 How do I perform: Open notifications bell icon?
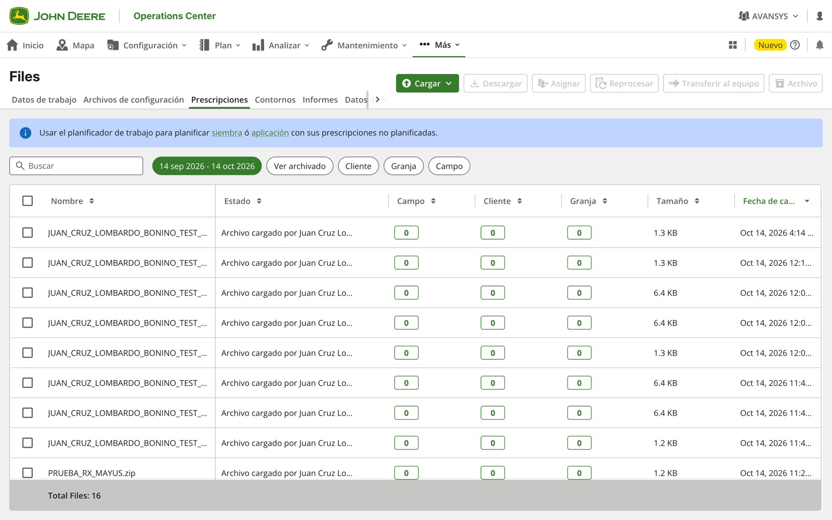coord(820,45)
